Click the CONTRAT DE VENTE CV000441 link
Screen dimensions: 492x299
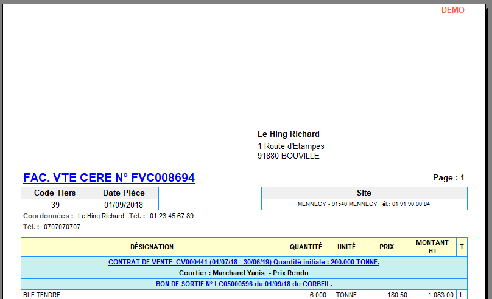pyautogui.click(x=244, y=262)
